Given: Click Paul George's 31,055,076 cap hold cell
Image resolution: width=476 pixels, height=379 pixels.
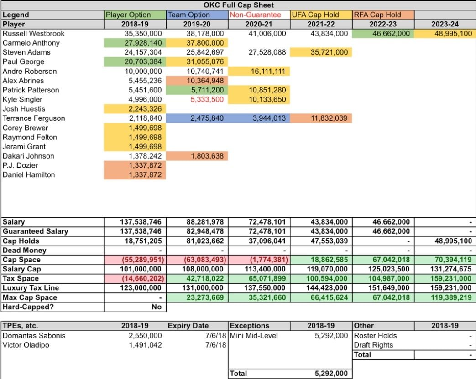Looking at the screenshot, I should (197, 62).
